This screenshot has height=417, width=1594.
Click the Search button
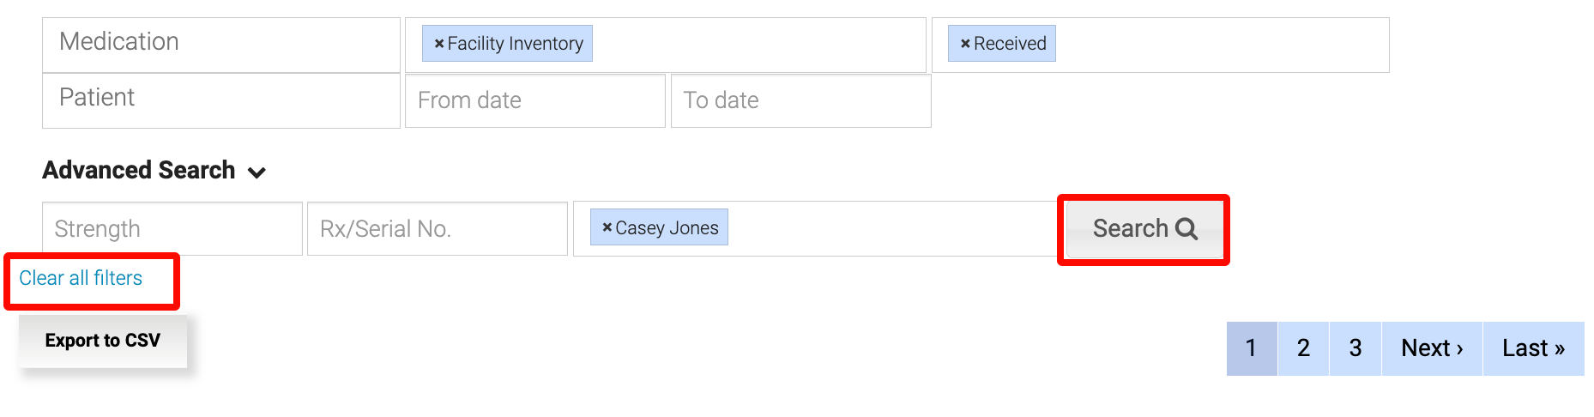coord(1144,229)
